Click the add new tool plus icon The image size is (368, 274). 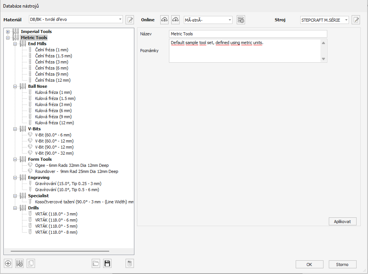coord(8,263)
